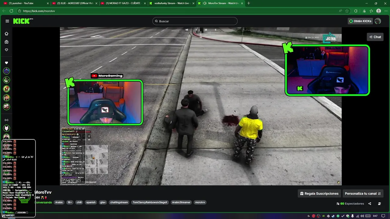
Task: Click Regala Suscripciones button
Action: [319, 193]
